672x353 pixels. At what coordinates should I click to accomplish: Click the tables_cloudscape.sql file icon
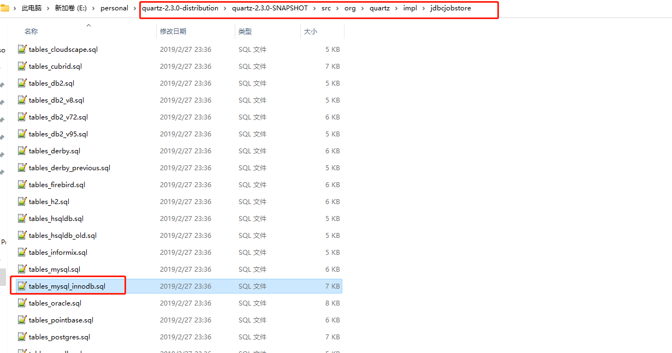[x=22, y=49]
